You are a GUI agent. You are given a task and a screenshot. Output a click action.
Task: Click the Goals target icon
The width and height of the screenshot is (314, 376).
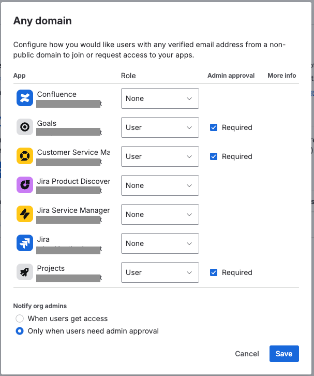tap(25, 127)
